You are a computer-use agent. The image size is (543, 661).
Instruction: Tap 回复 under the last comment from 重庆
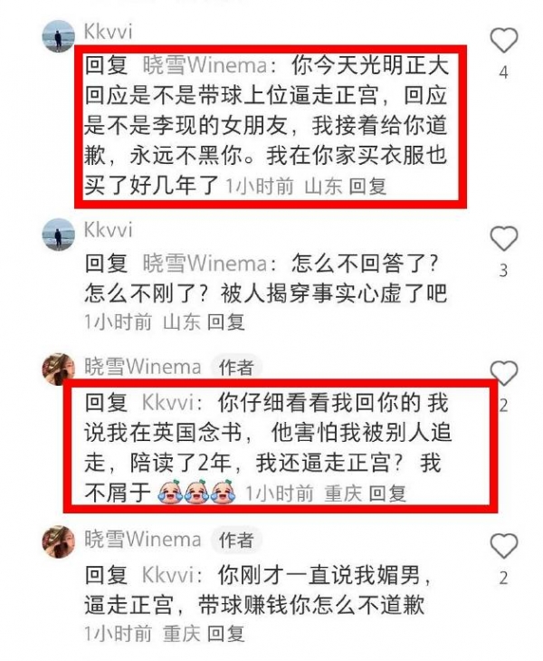[225, 633]
